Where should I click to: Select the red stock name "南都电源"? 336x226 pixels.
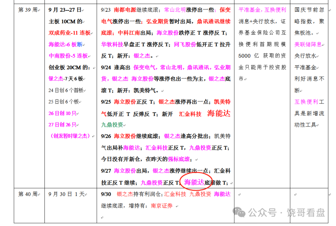click(x=125, y=10)
